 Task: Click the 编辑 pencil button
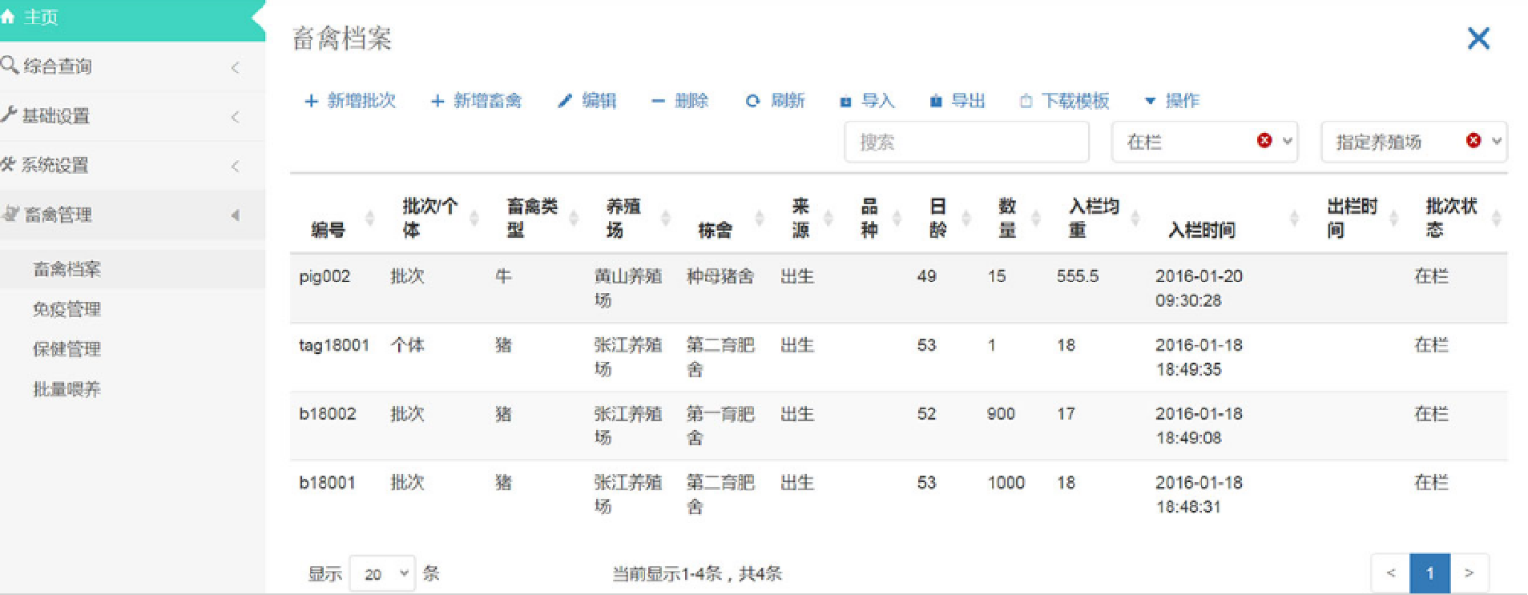587,101
